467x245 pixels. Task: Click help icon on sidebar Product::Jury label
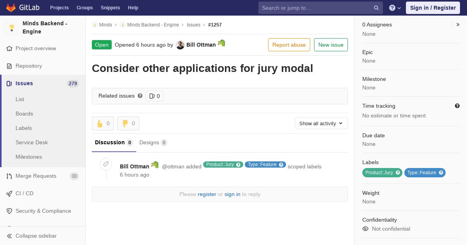click(398, 173)
